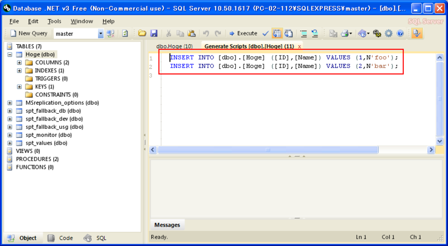Click the editor vertical scrollbar up arrow
Image resolution: width=448 pixels, height=246 pixels.
(440, 58)
